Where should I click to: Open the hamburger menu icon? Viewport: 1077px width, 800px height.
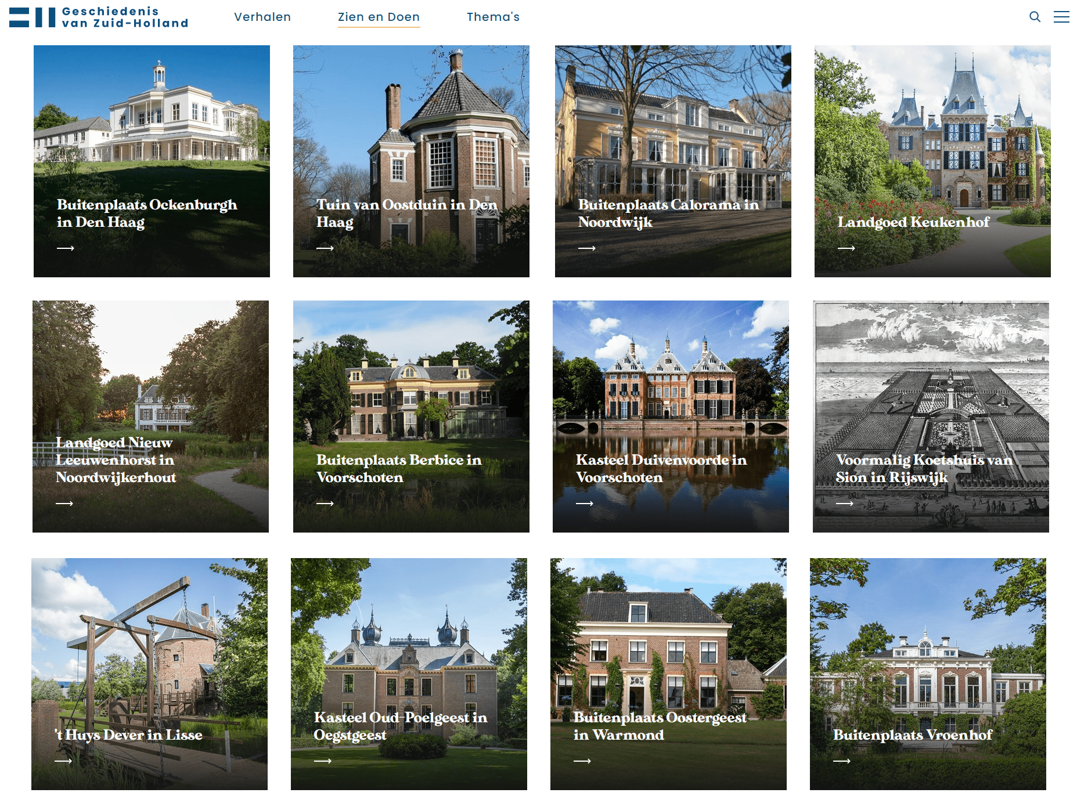click(x=1061, y=17)
